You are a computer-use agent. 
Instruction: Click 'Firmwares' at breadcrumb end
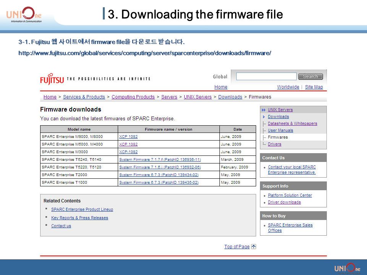[260, 97]
